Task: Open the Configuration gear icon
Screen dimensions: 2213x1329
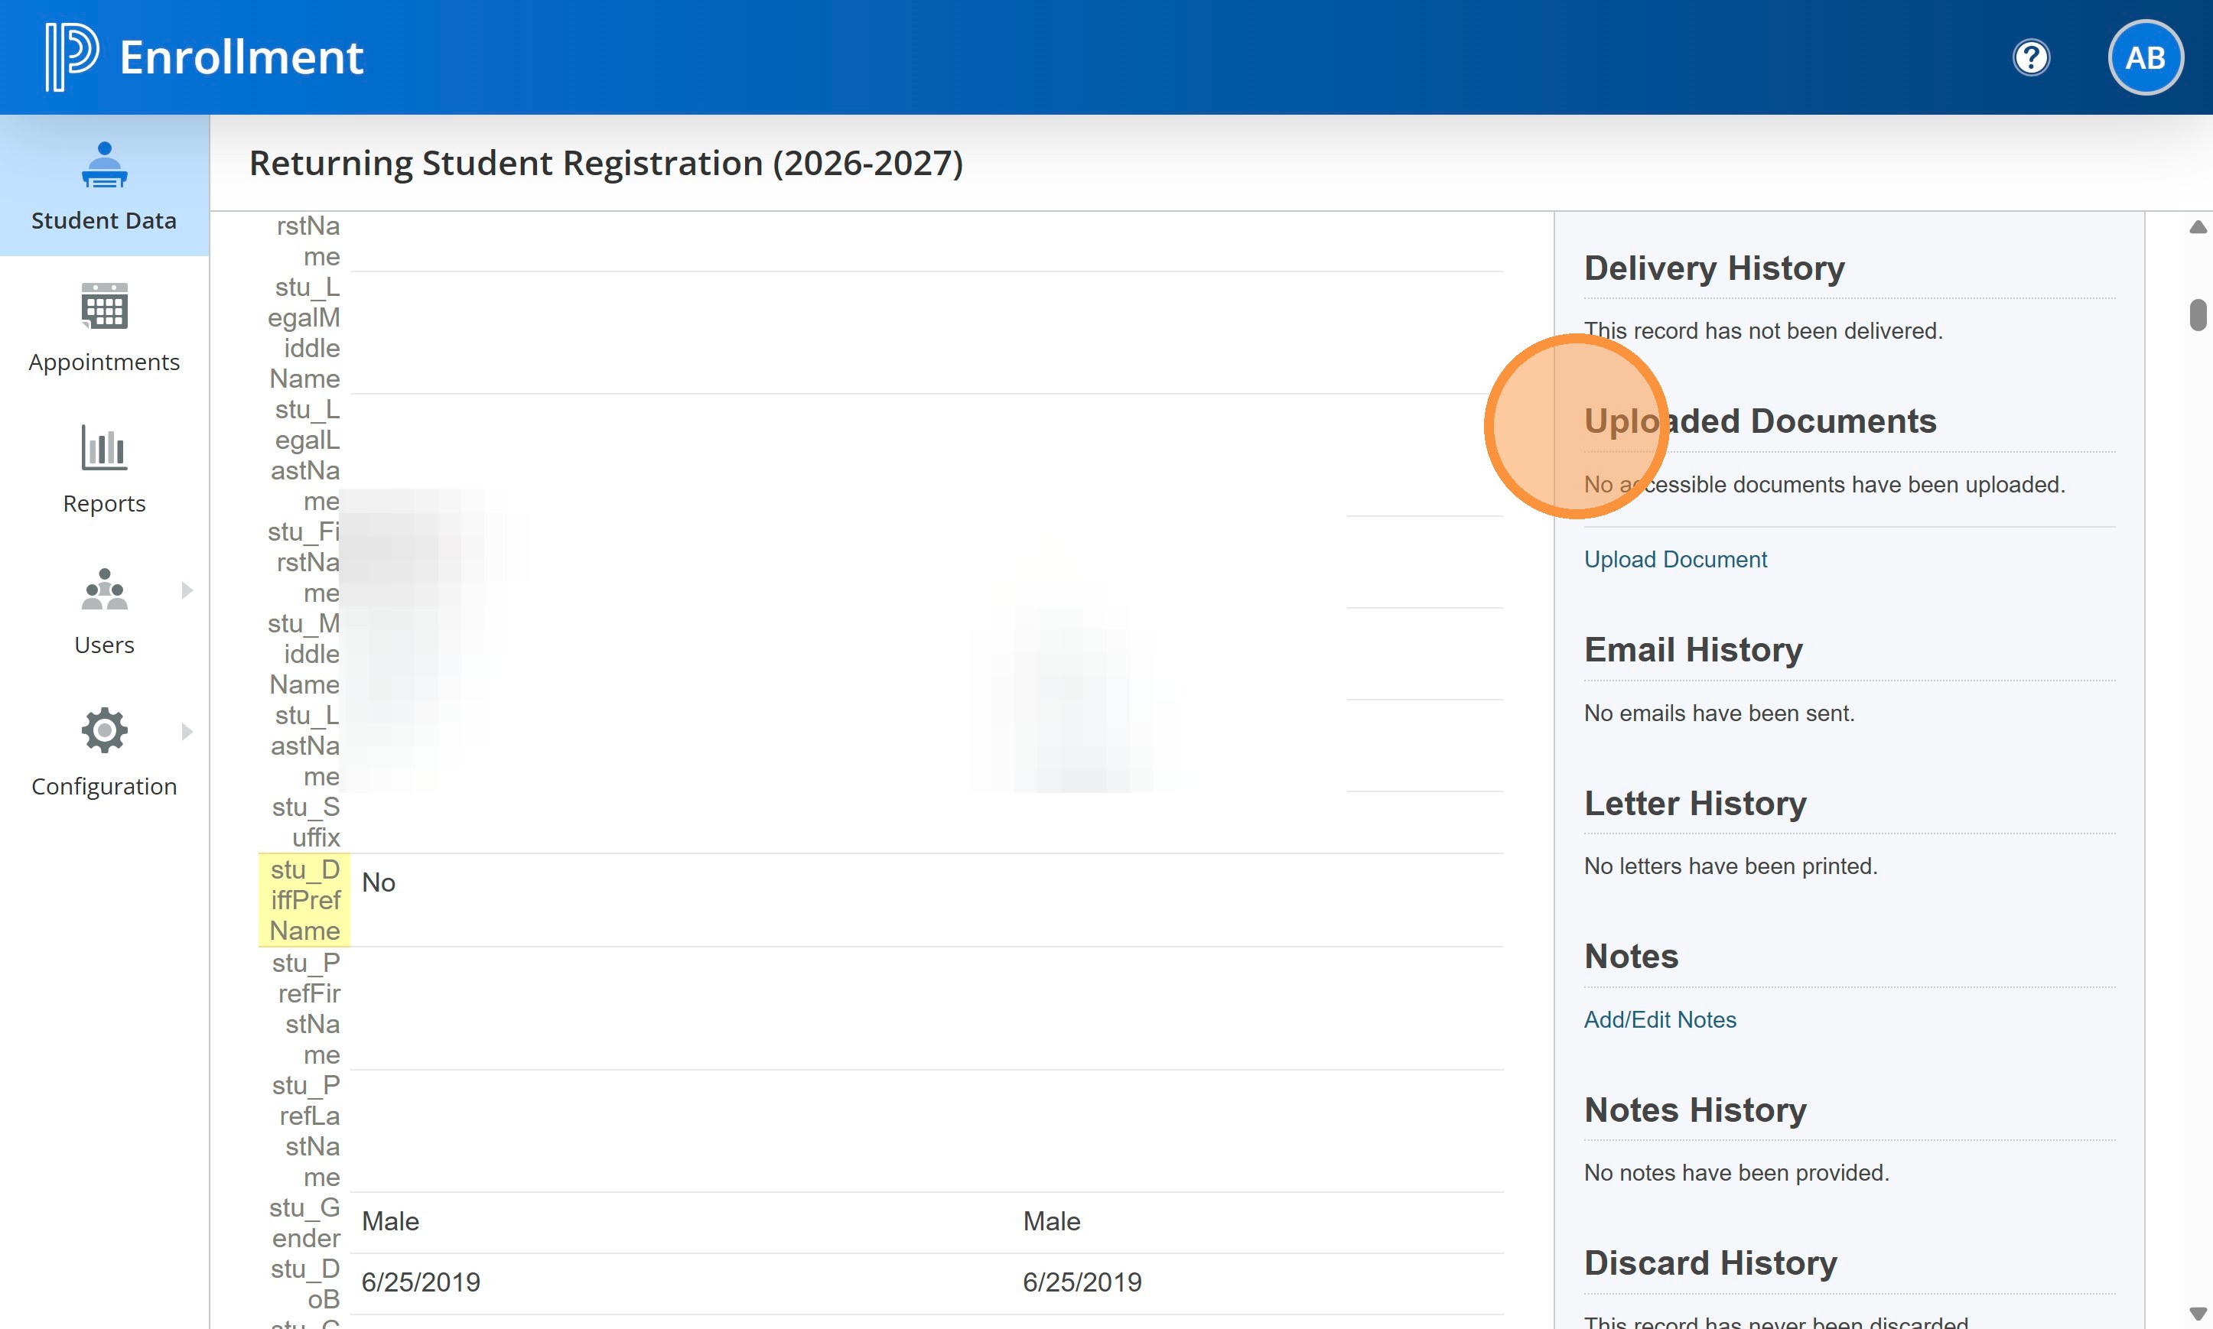Action: tap(104, 731)
